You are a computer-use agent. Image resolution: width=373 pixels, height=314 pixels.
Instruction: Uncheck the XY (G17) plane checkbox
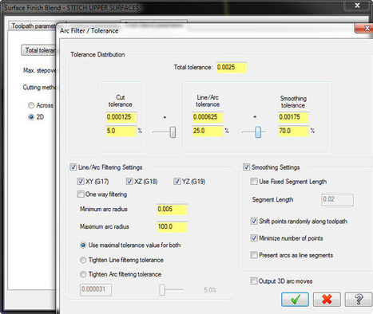81,182
